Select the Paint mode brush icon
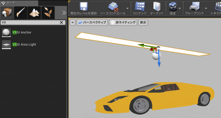221x118 pixels. pos(20,13)
